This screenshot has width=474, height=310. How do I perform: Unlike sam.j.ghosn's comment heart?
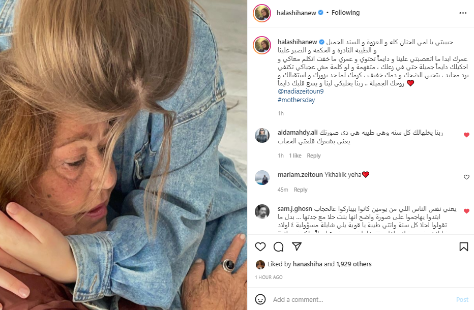466,211
